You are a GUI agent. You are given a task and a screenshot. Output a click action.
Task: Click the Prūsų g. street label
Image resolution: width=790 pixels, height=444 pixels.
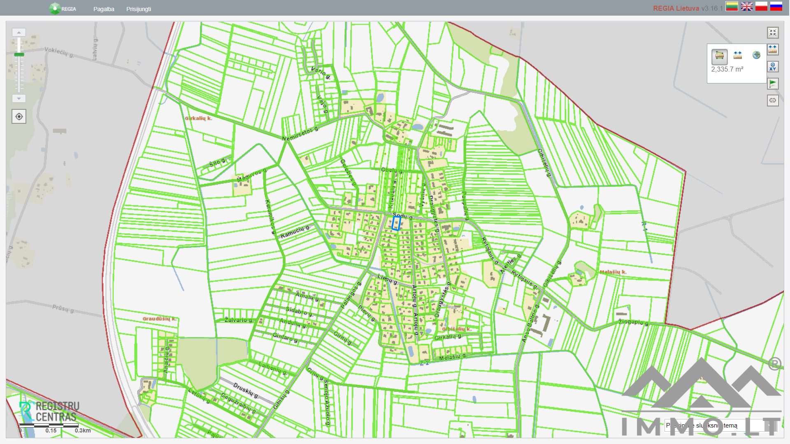coord(63,308)
